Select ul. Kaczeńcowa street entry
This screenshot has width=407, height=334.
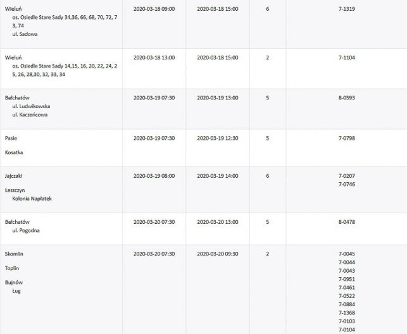click(x=30, y=114)
